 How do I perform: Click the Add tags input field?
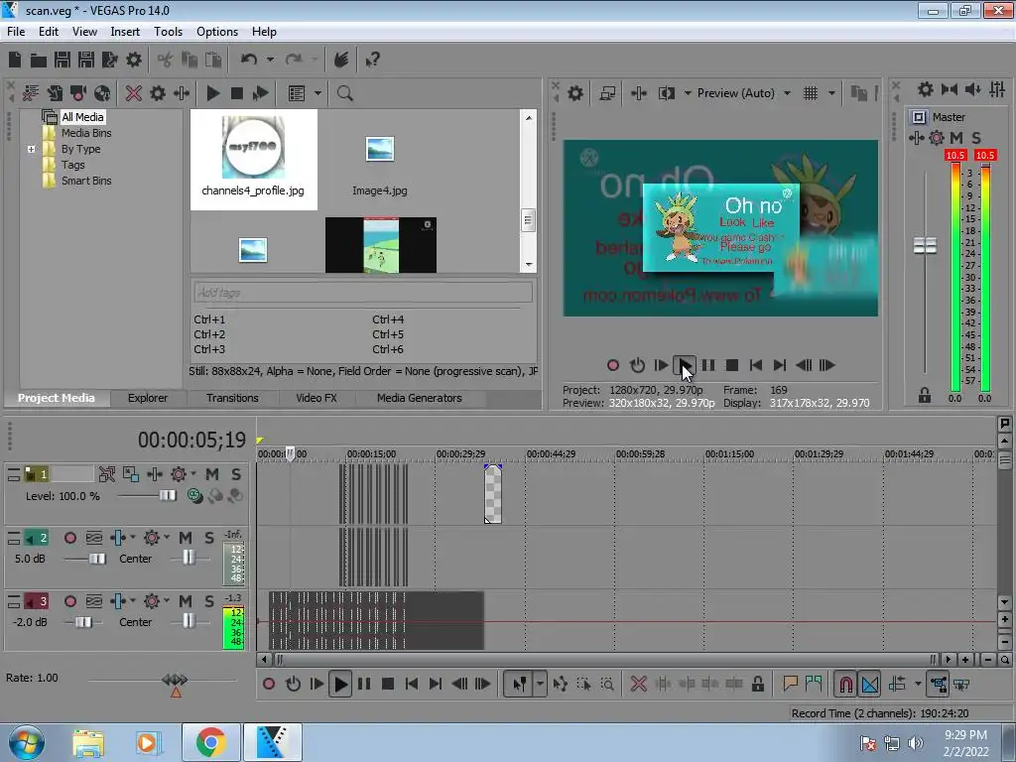[x=363, y=293]
